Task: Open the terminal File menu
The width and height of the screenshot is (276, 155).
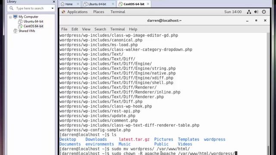Action: [x=64, y=29]
